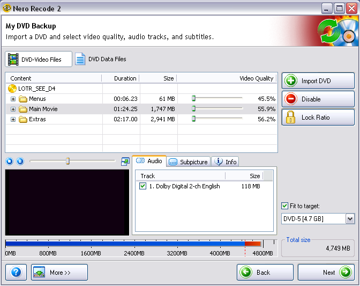Stop preview playback with the stop button
The image size is (360, 286).
click(x=10, y=161)
